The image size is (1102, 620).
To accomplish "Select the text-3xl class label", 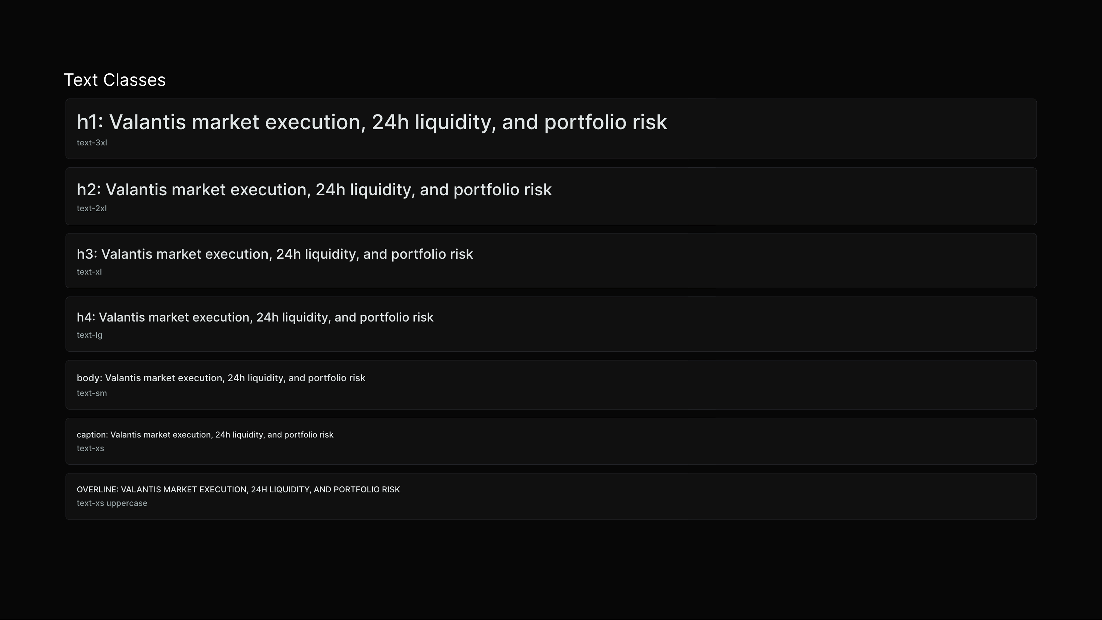I will (x=92, y=143).
